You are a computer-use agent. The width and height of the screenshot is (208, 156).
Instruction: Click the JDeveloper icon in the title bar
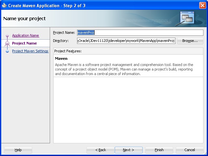click(x=4, y=6)
